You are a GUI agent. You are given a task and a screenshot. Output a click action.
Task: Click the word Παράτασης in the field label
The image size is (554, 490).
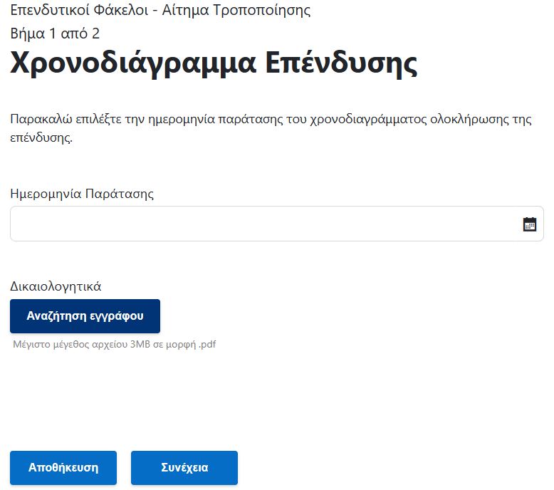pyautogui.click(x=120, y=194)
